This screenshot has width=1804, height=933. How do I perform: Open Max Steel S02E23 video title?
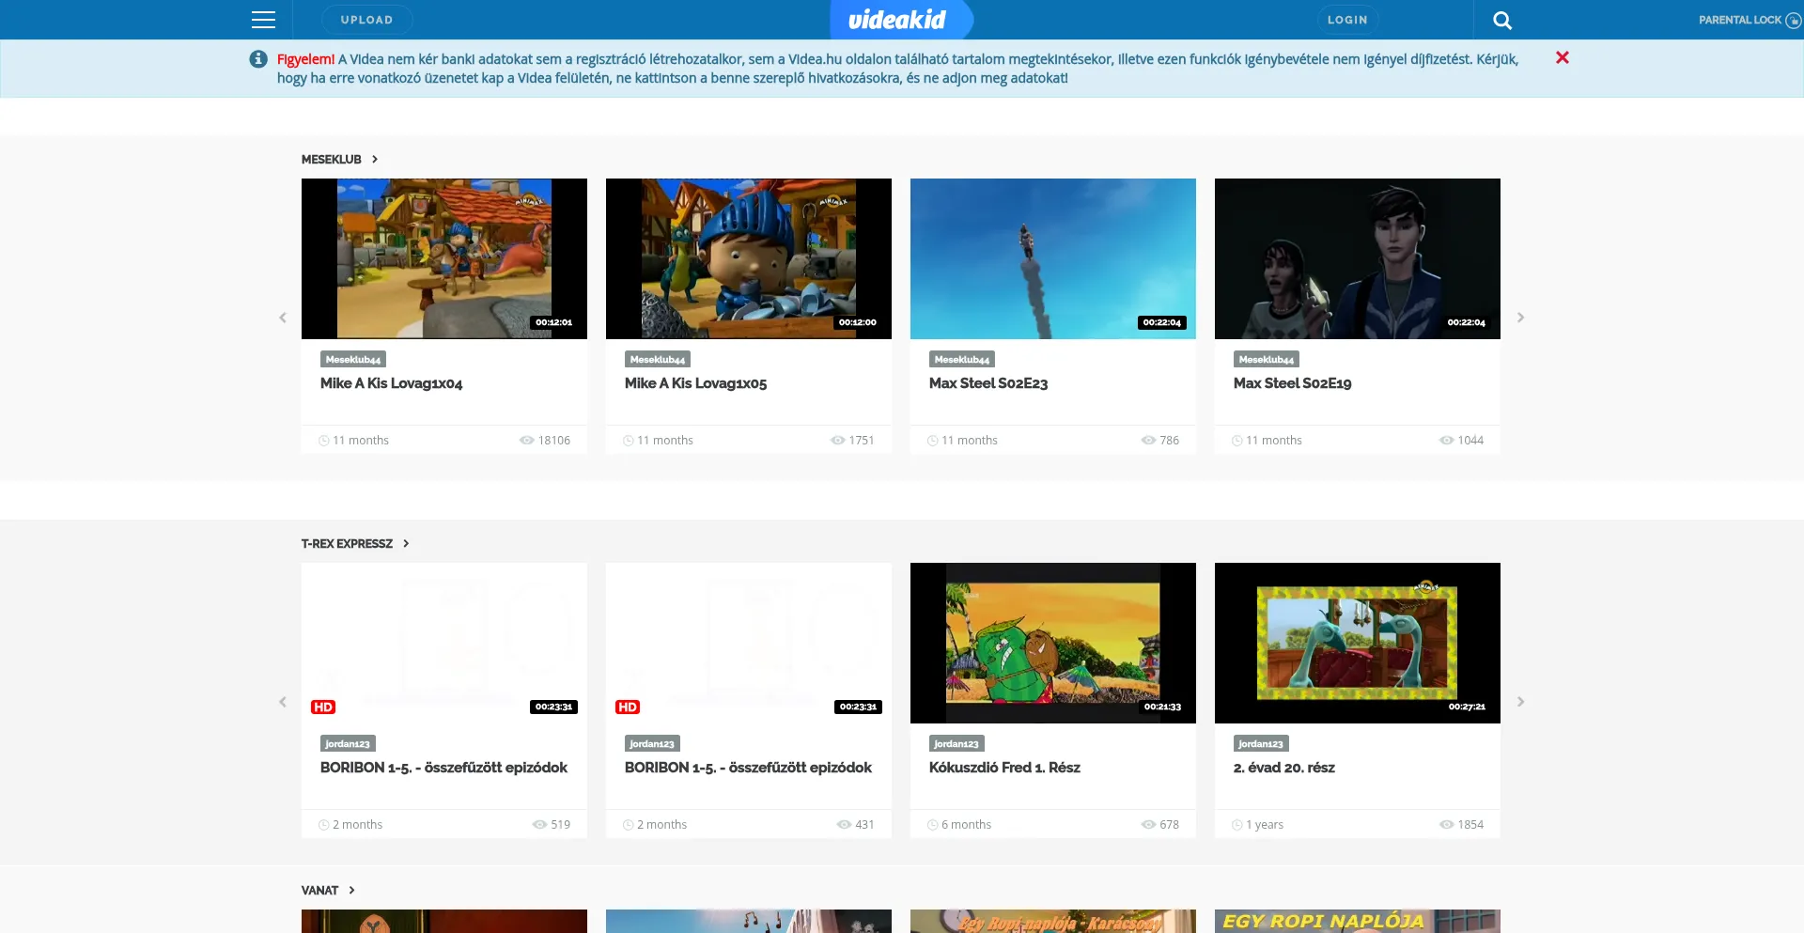point(988,383)
